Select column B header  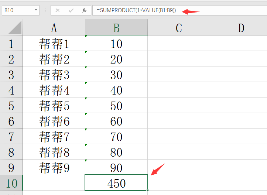coord(116,27)
